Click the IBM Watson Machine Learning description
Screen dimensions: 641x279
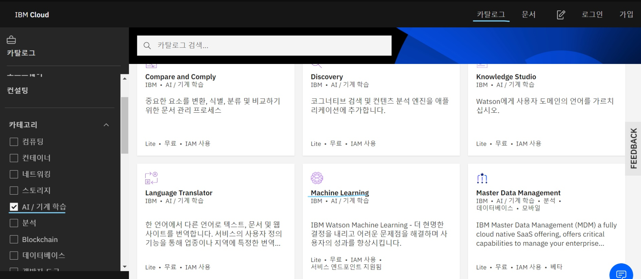(x=379, y=234)
